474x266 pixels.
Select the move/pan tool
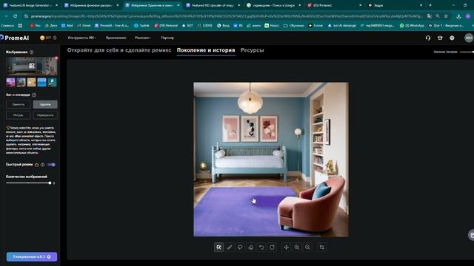[x=286, y=248]
